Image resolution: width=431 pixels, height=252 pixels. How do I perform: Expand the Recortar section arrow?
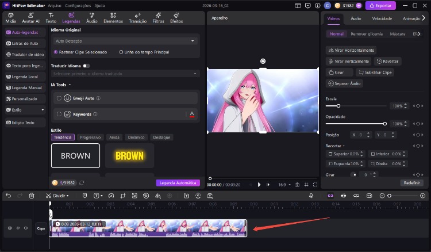344,146
